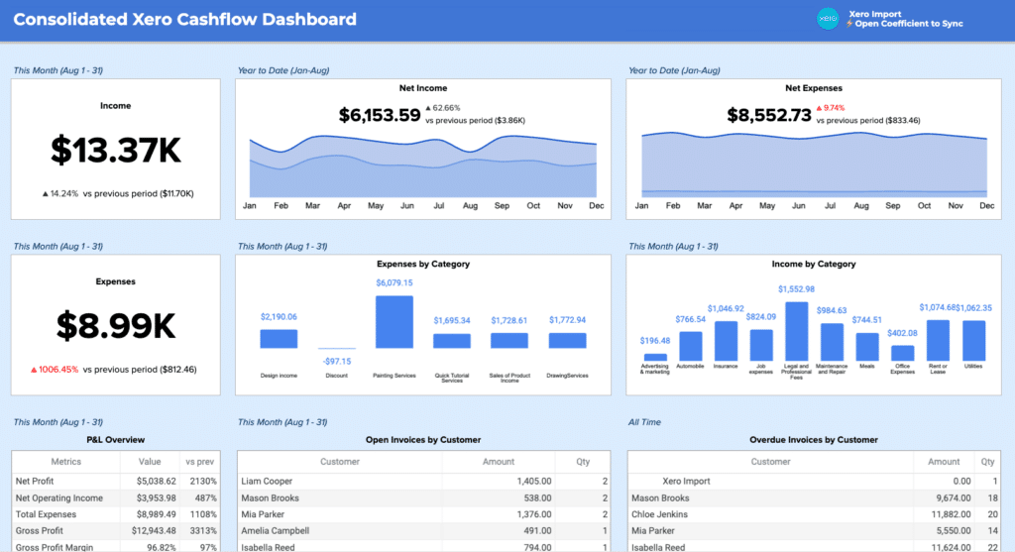Select the Net Profit row label

tap(35, 482)
